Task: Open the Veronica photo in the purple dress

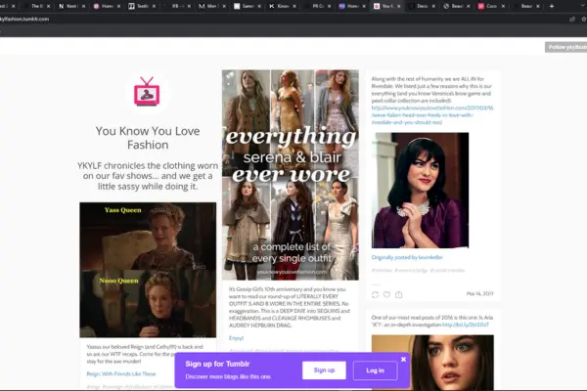Action: 420,190
